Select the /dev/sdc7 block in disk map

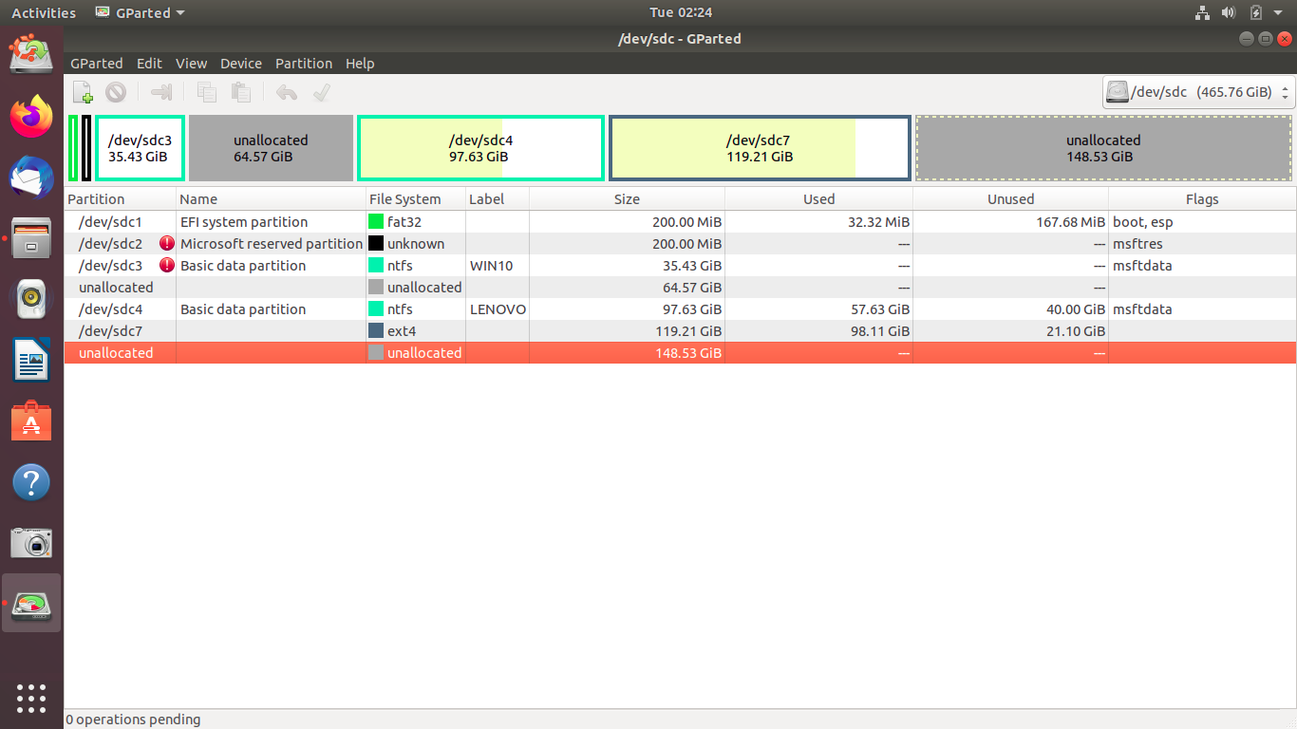(x=760, y=148)
